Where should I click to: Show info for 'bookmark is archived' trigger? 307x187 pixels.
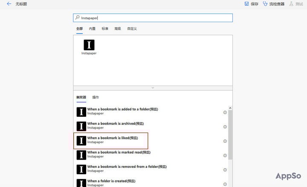pos(225,127)
